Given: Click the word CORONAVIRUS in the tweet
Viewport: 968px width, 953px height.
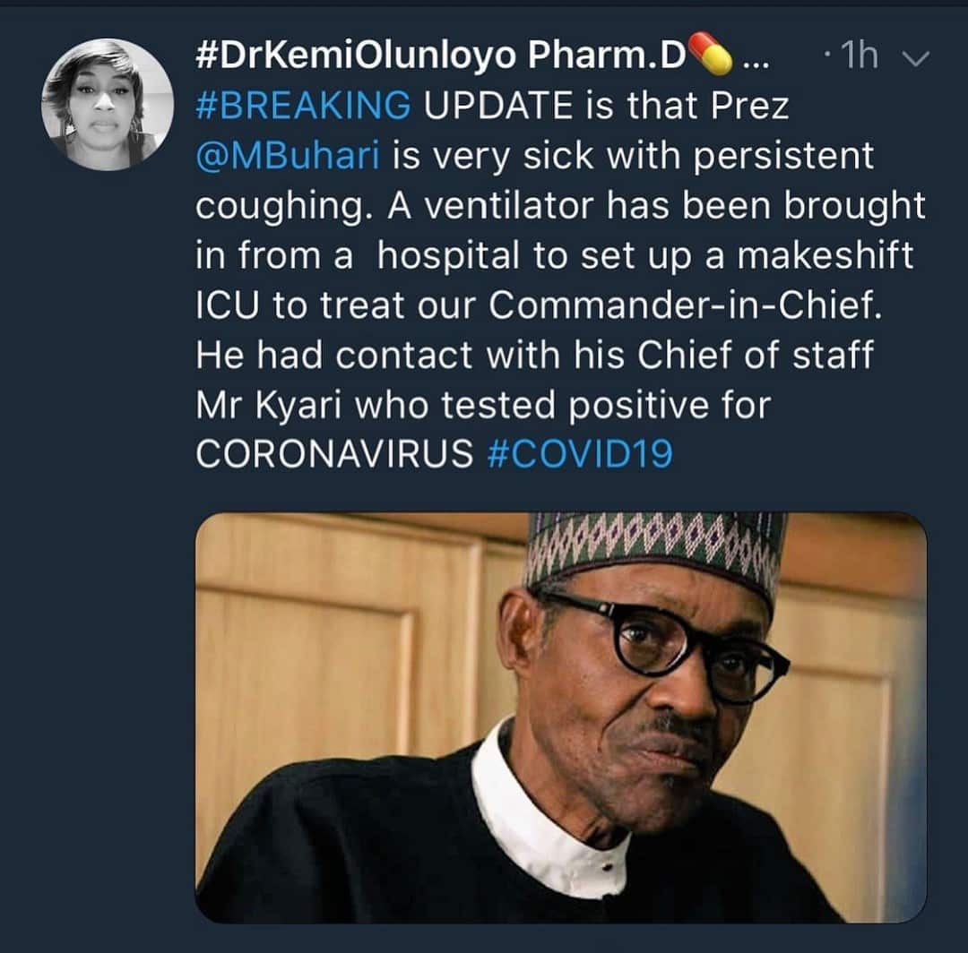Looking at the screenshot, I should (333, 455).
